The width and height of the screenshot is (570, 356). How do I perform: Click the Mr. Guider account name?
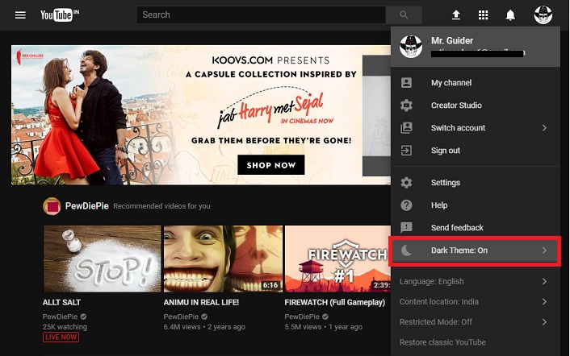coord(452,40)
